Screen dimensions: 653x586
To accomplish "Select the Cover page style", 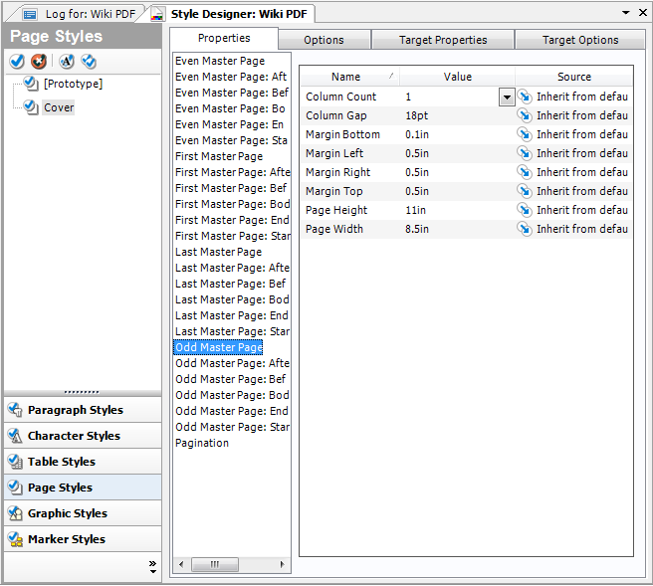I will coord(59,107).
